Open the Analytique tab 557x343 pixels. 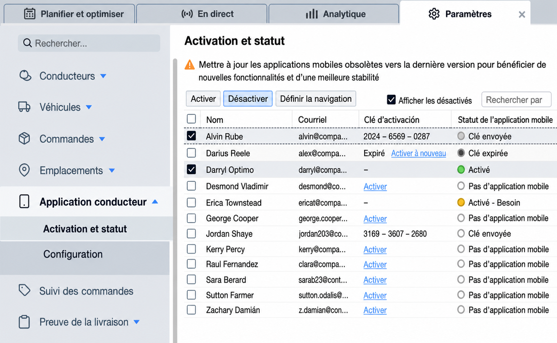point(334,14)
